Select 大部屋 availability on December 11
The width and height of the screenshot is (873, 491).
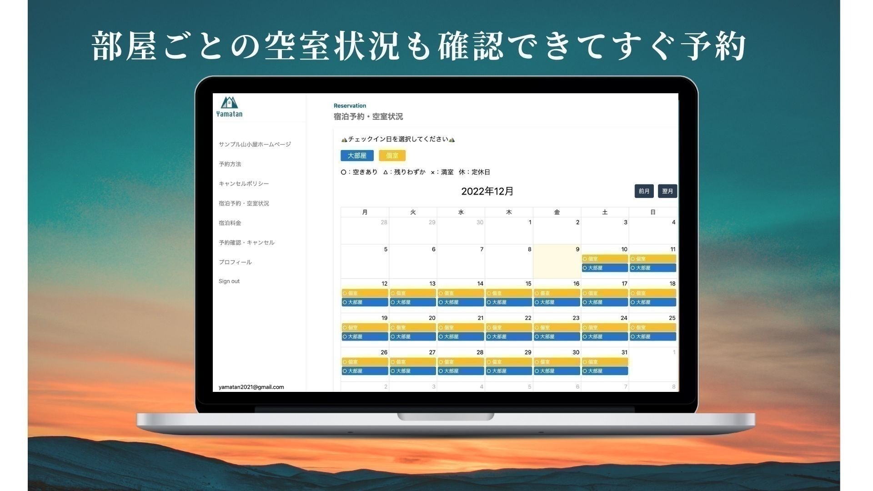click(x=652, y=268)
